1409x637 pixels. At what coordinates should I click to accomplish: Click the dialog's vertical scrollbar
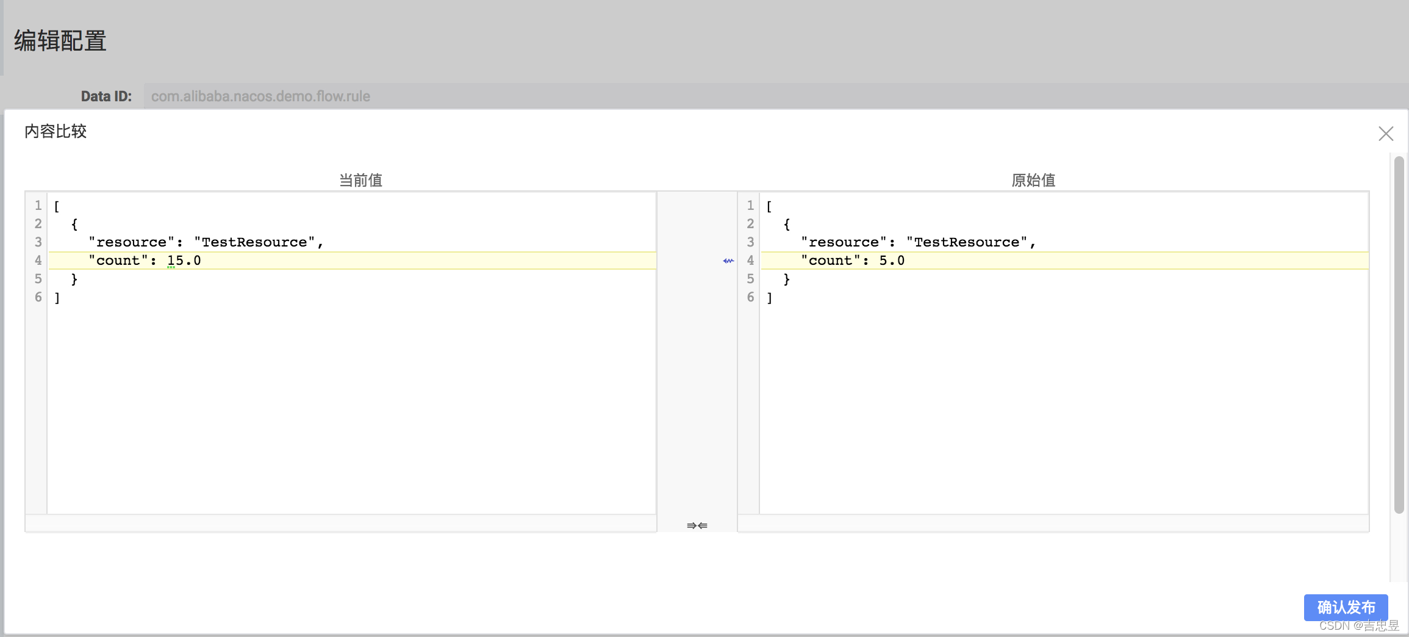pos(1399,335)
